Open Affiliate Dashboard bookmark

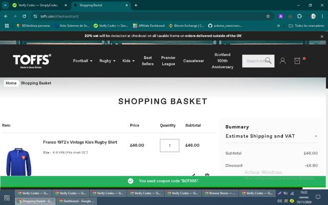[149, 26]
